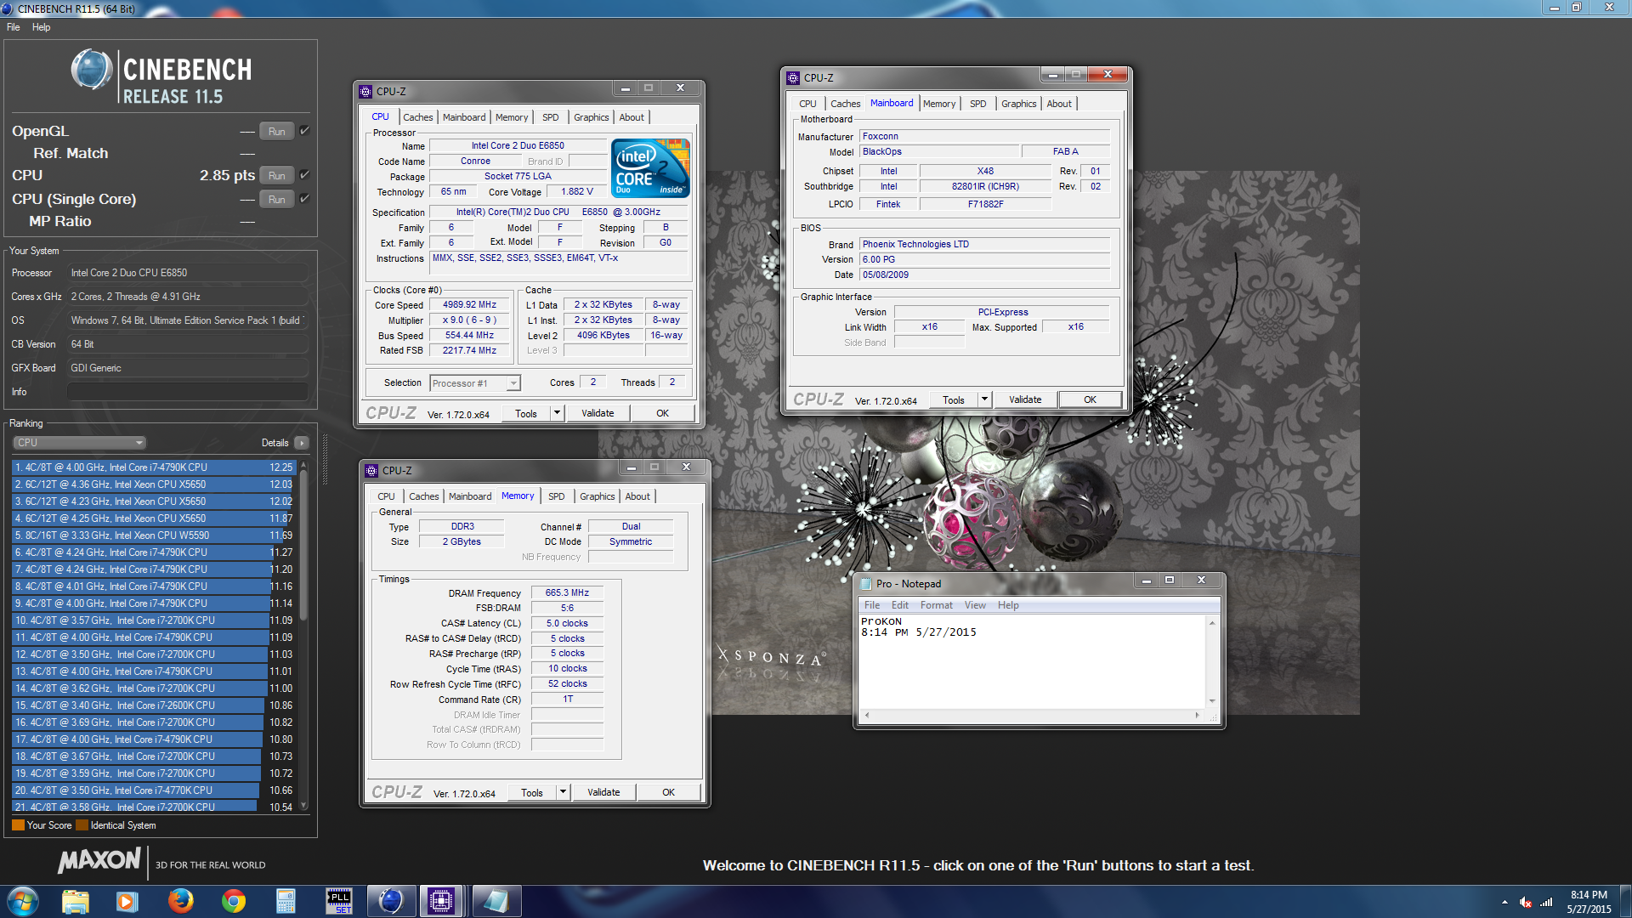
Task: Select ranking row 20 Core i7-4770K
Action: (x=155, y=790)
